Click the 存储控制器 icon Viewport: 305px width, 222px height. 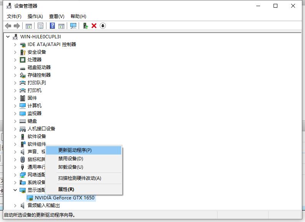[x=23, y=75]
